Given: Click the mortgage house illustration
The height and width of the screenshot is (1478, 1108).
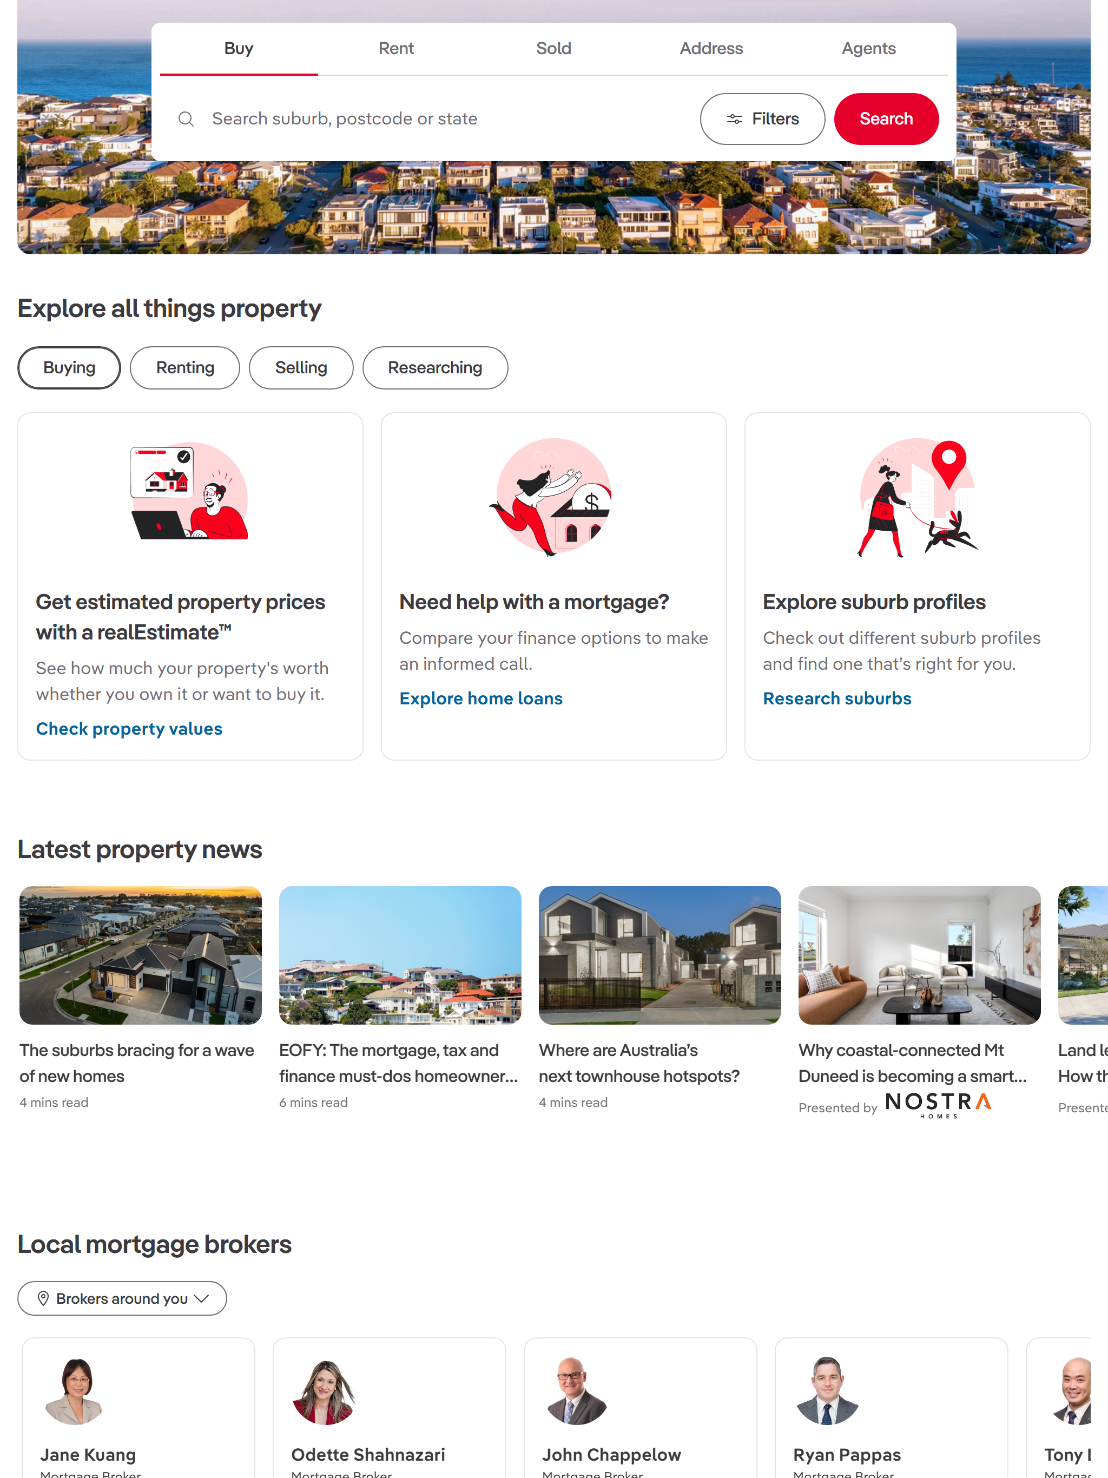Looking at the screenshot, I should tap(553, 497).
